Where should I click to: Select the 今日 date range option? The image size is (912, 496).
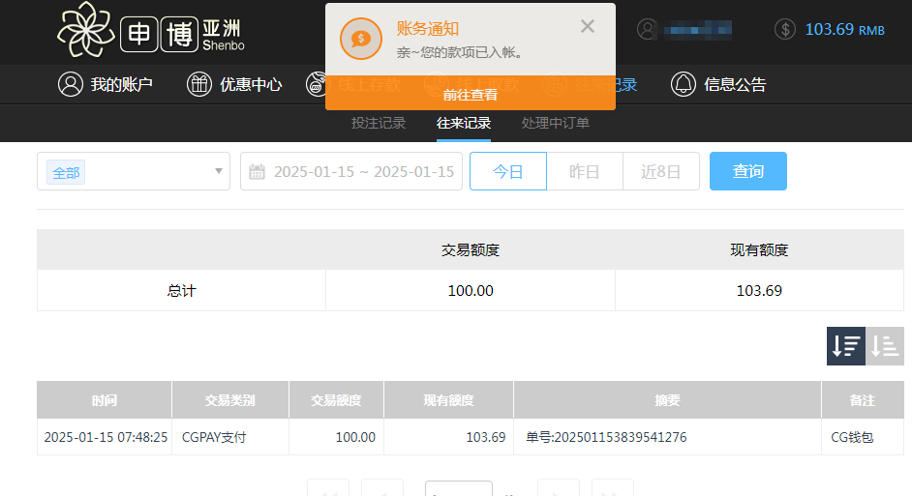(508, 172)
